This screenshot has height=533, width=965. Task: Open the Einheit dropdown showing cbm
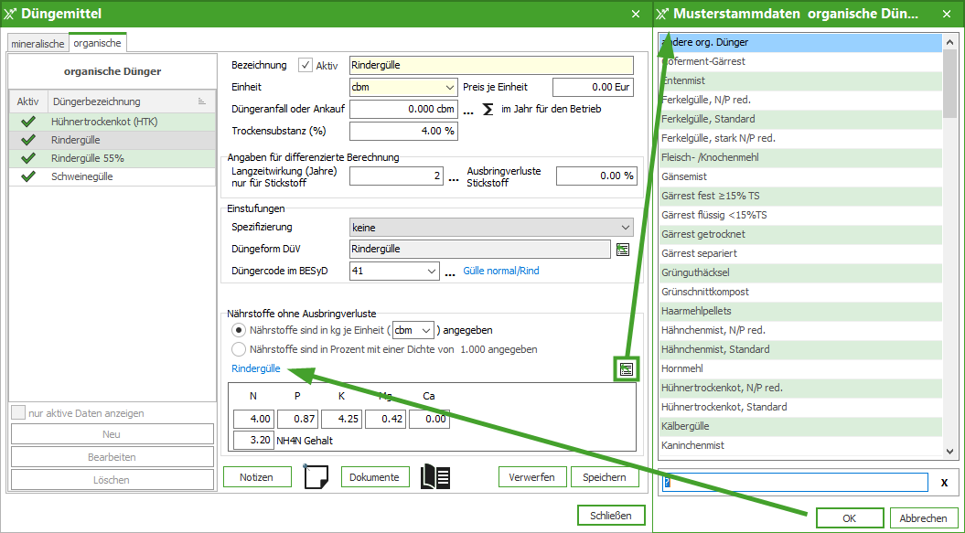pyautogui.click(x=403, y=87)
